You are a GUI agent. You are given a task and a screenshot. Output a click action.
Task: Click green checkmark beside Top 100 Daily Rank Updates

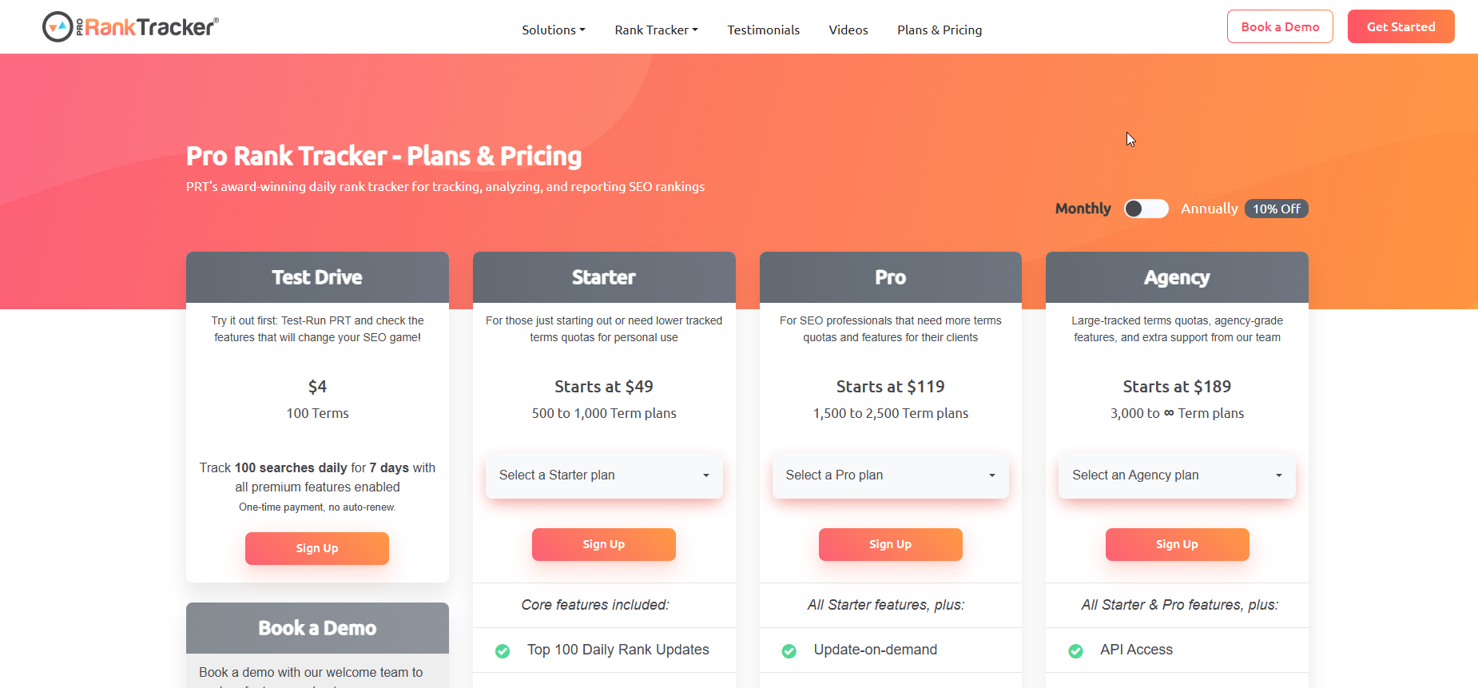[x=503, y=650]
